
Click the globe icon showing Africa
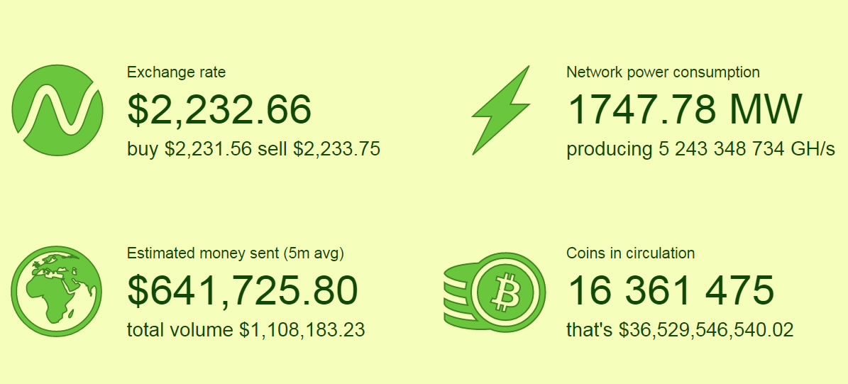click(56, 291)
